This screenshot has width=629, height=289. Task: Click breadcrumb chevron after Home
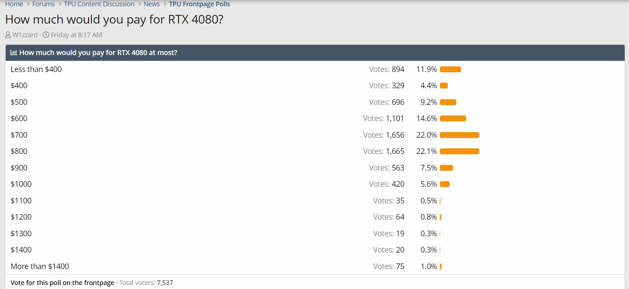28,4
